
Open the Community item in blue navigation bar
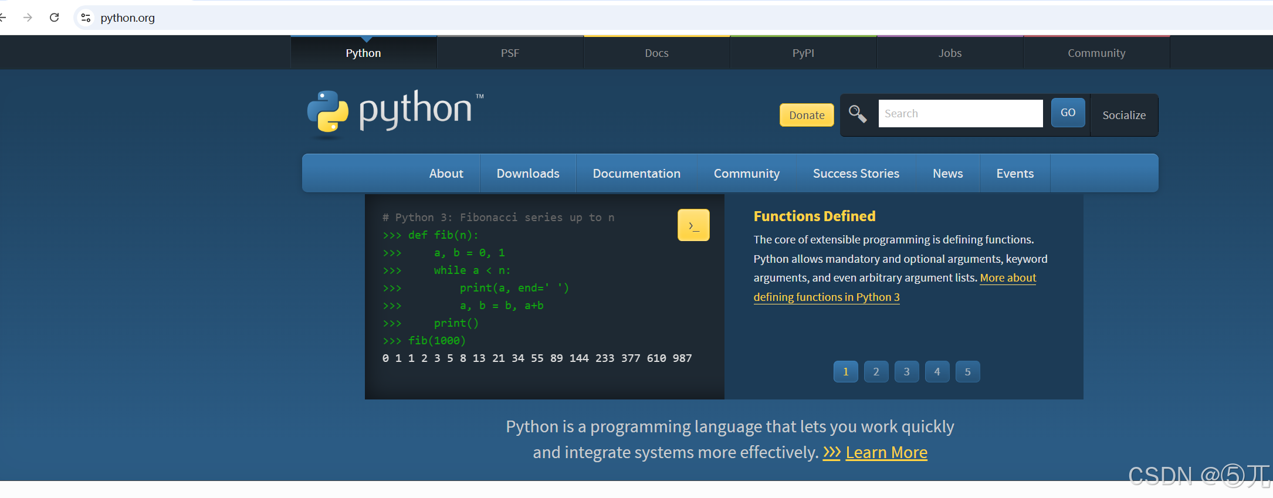(x=747, y=174)
